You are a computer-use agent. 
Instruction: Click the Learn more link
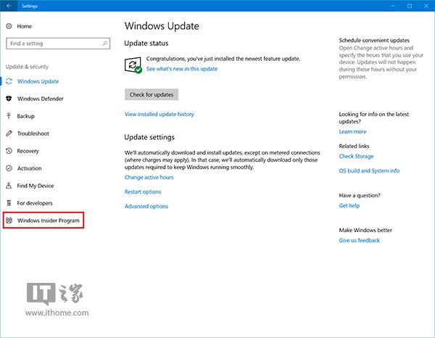tap(352, 132)
